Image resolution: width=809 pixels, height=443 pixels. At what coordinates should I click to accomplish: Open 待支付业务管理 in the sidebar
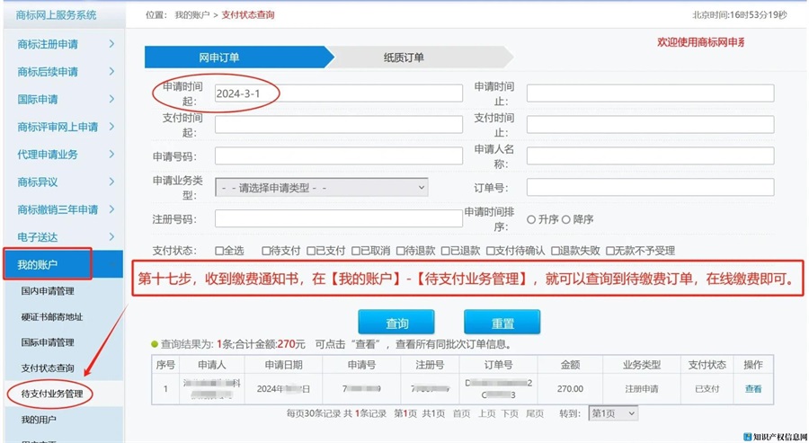coord(52,394)
